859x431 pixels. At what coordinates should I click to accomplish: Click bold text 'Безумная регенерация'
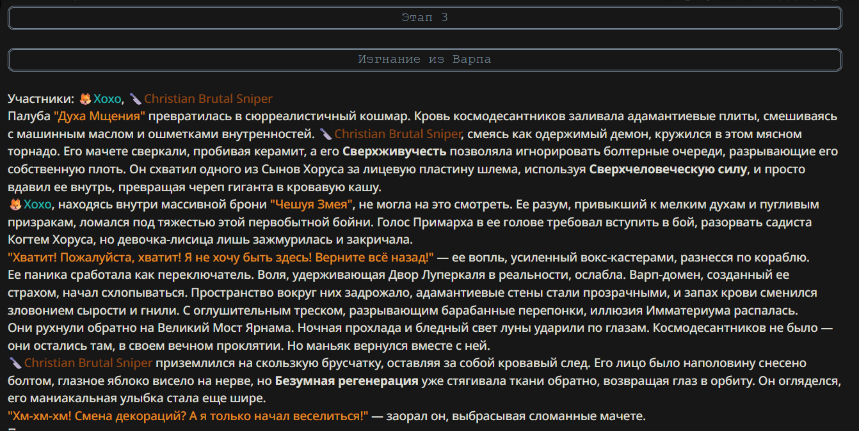tap(347, 381)
